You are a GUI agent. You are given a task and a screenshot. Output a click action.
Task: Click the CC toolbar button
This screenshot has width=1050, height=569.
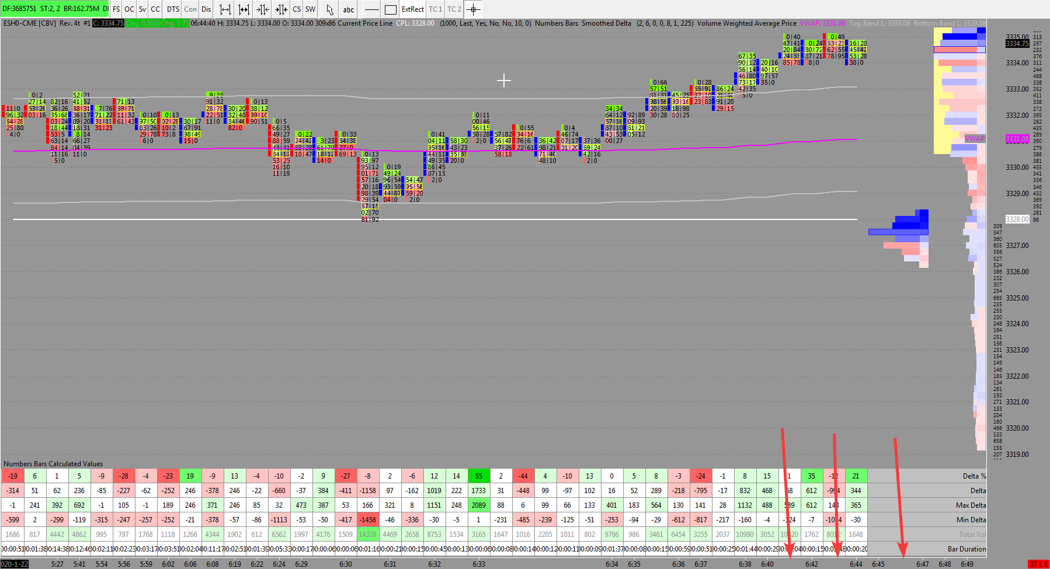(x=155, y=9)
